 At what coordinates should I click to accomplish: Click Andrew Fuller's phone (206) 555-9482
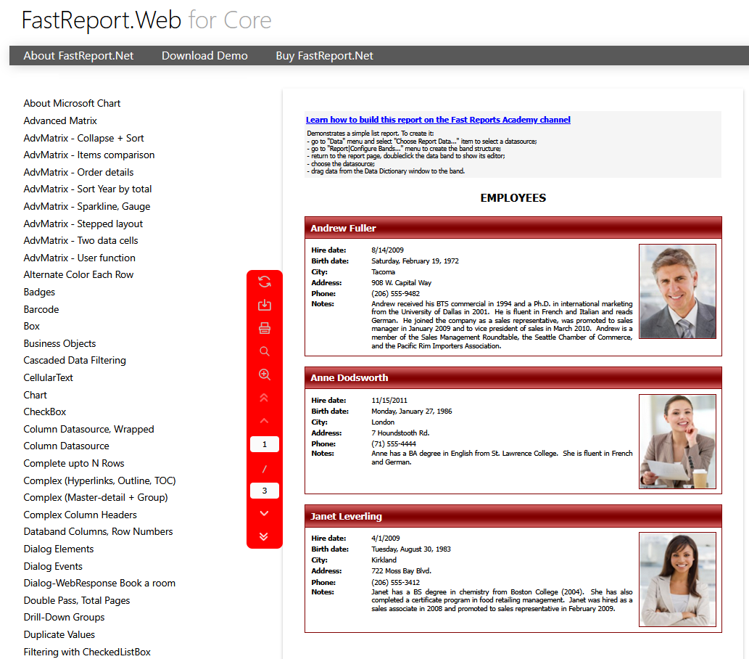[x=395, y=294]
